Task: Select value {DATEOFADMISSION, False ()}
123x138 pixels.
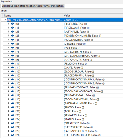Action: pos(82,56)
